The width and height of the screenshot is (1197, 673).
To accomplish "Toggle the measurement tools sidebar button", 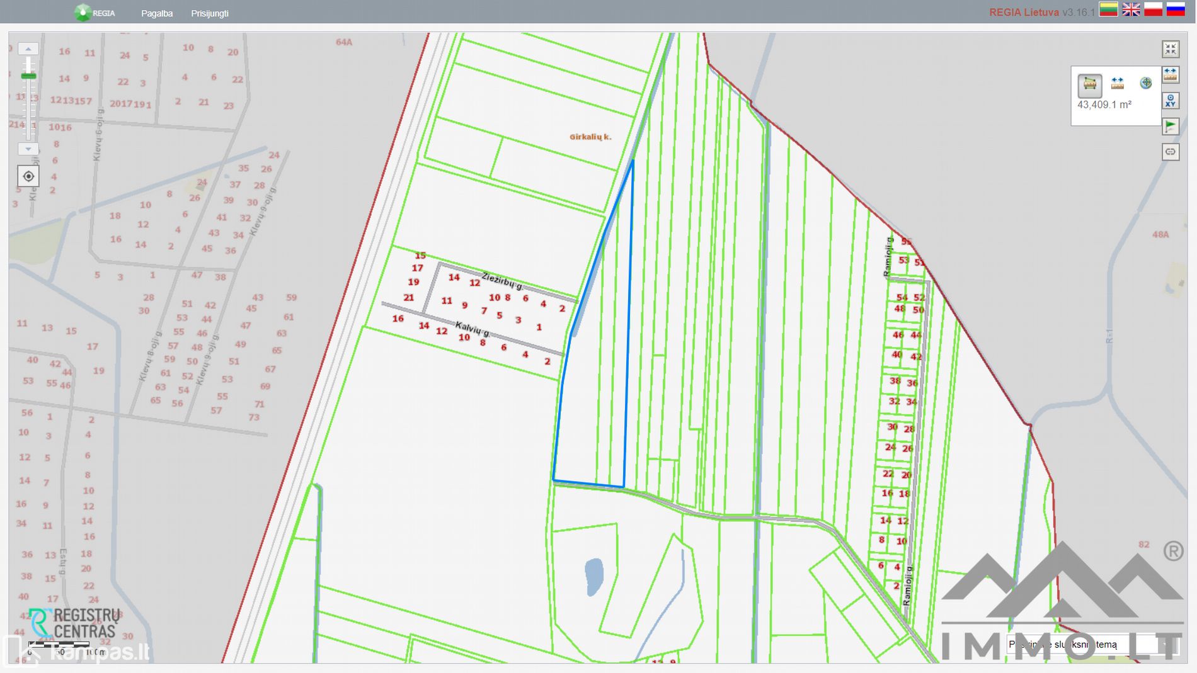I will click(x=1170, y=75).
